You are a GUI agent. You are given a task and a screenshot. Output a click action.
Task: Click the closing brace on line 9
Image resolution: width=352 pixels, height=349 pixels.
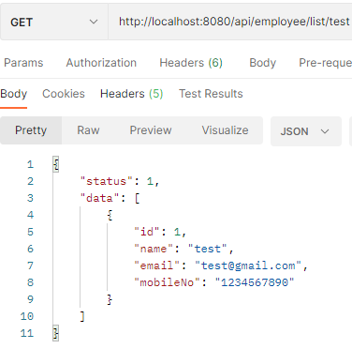[110, 299]
